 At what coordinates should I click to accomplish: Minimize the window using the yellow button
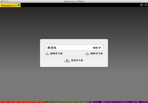[5, 2]
